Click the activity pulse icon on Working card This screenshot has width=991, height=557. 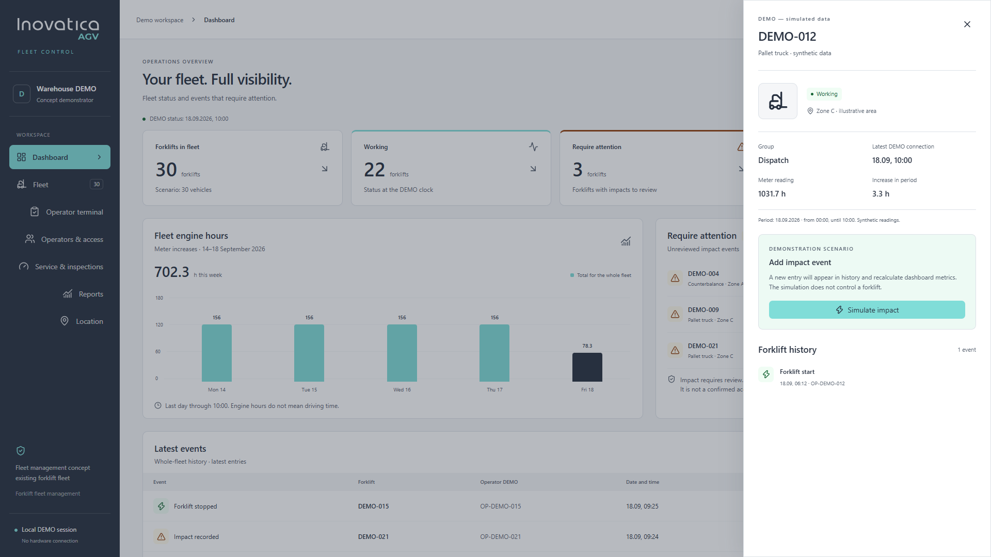pos(533,147)
